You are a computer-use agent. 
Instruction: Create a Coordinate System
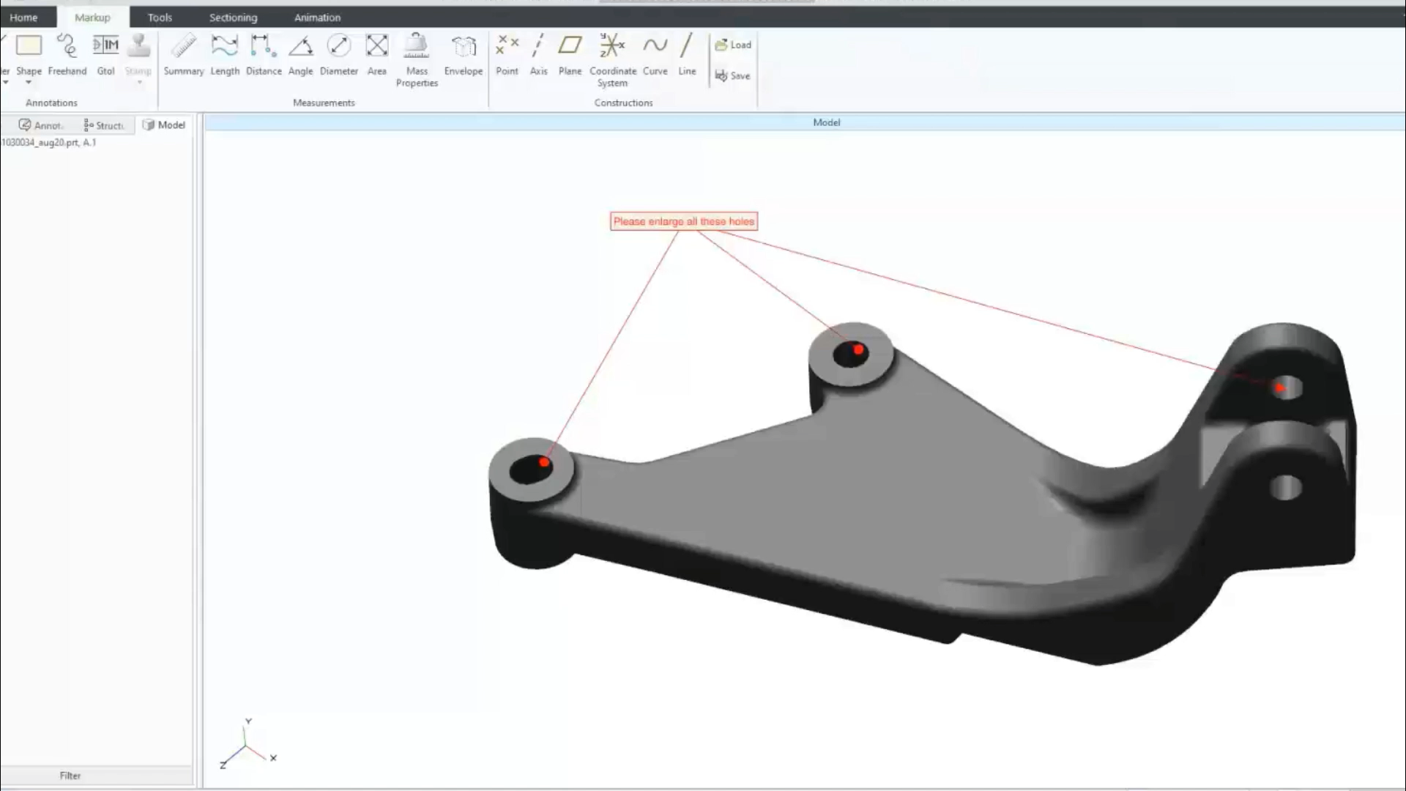(613, 60)
